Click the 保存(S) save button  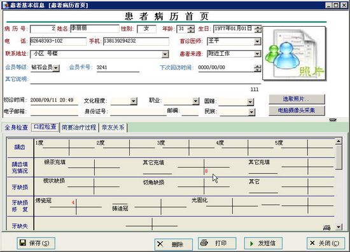pyautogui.click(x=36, y=243)
